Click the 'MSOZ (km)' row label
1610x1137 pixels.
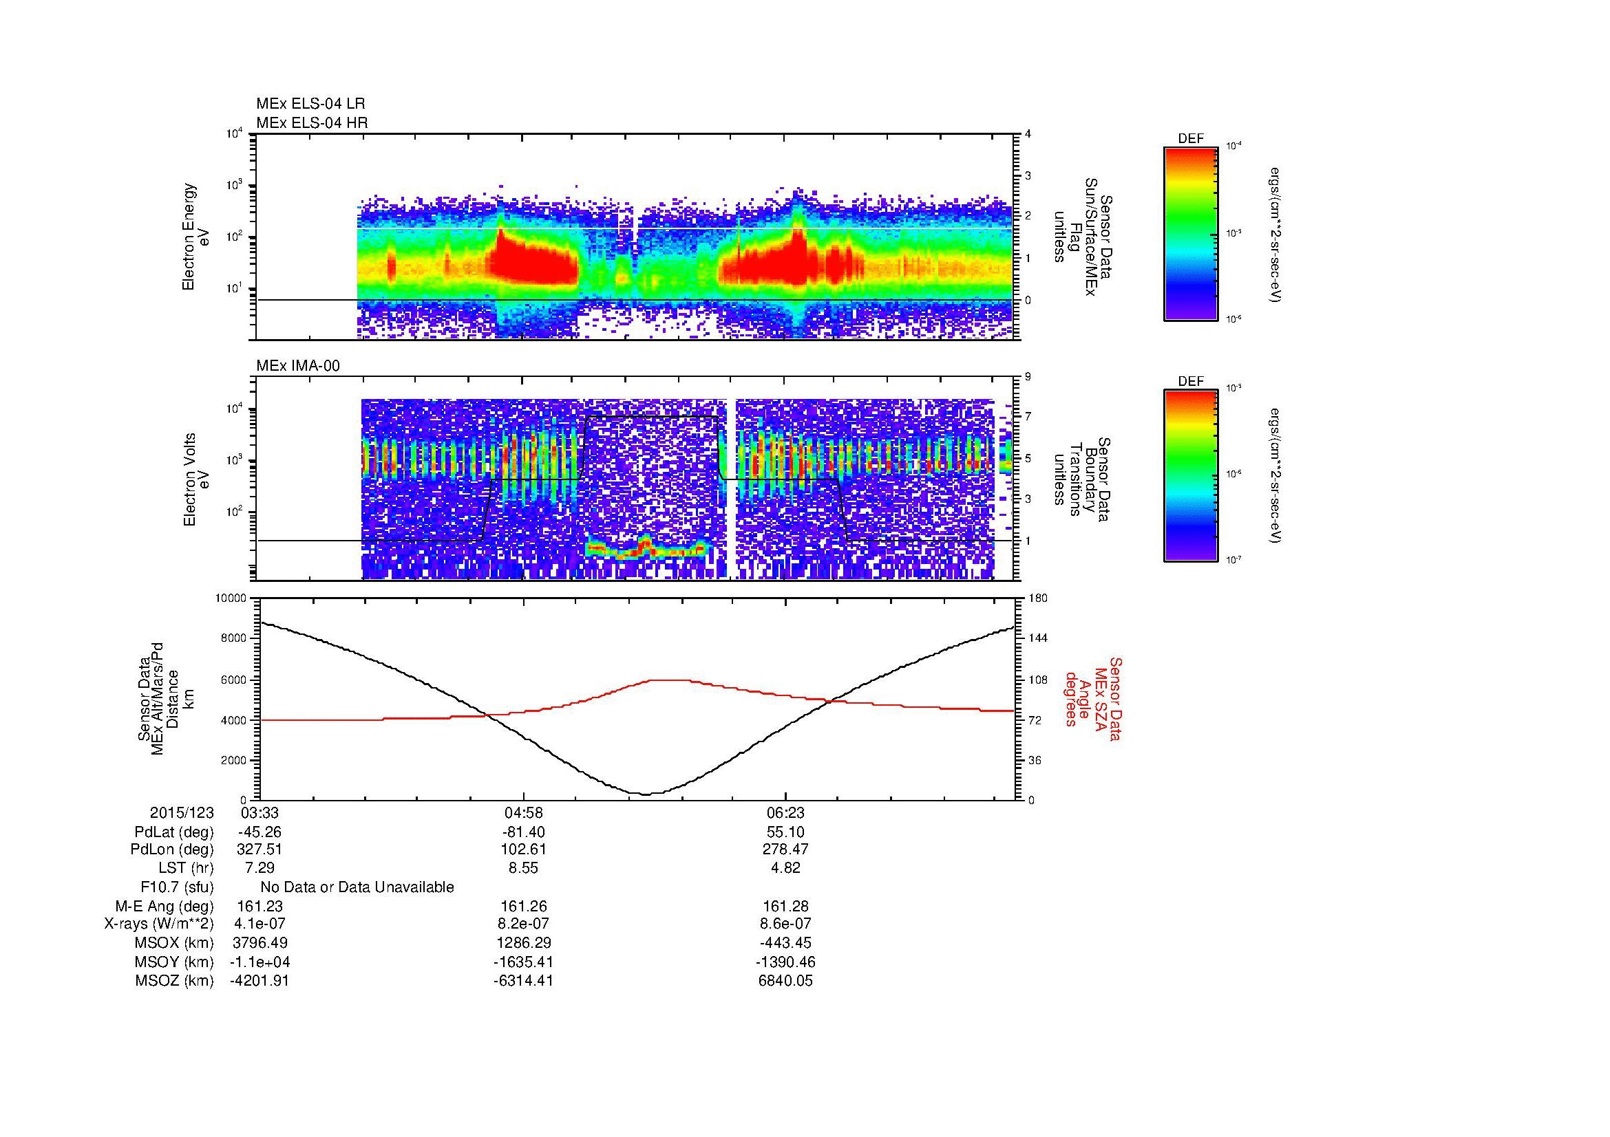click(x=174, y=981)
